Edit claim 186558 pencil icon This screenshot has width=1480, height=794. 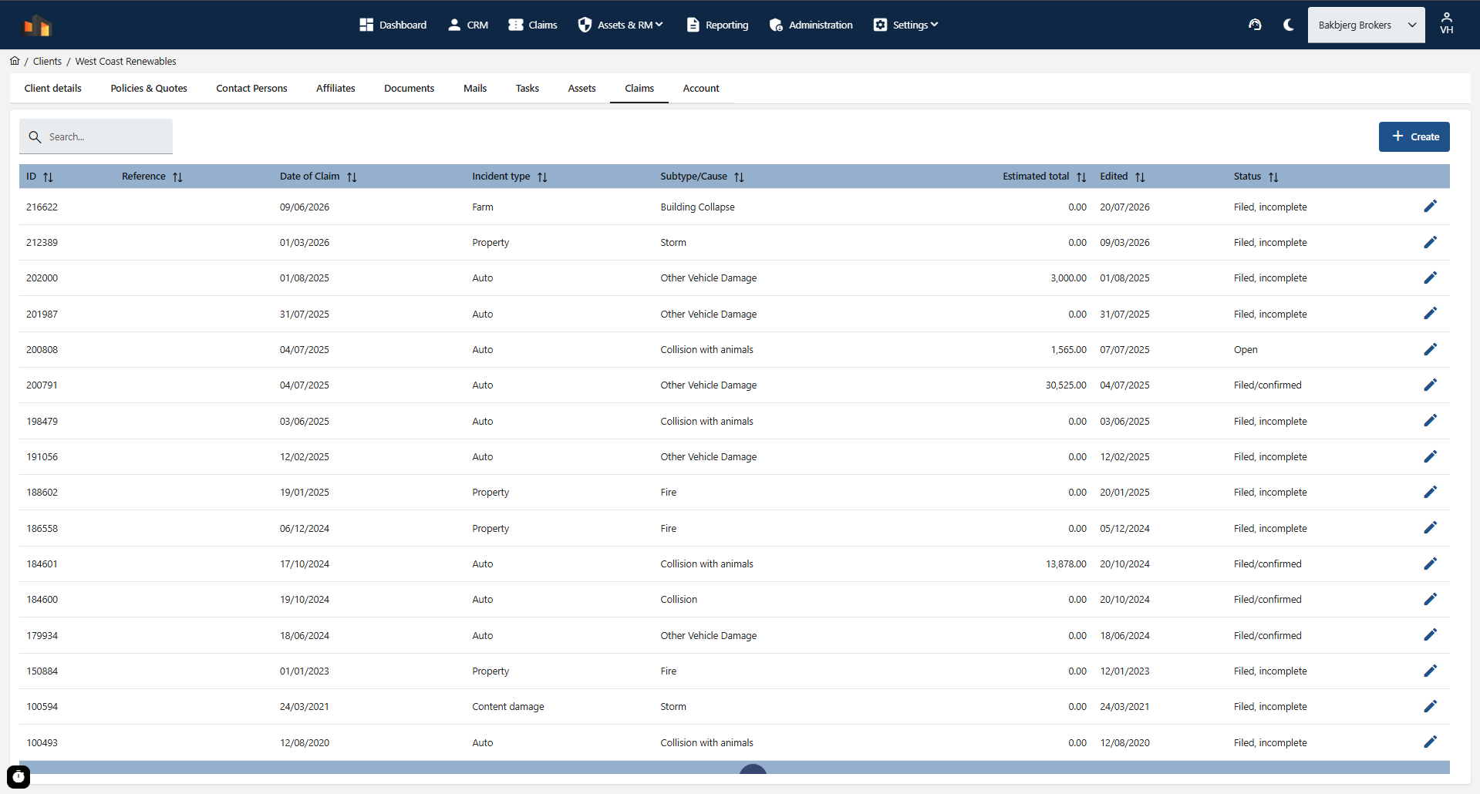1430,527
